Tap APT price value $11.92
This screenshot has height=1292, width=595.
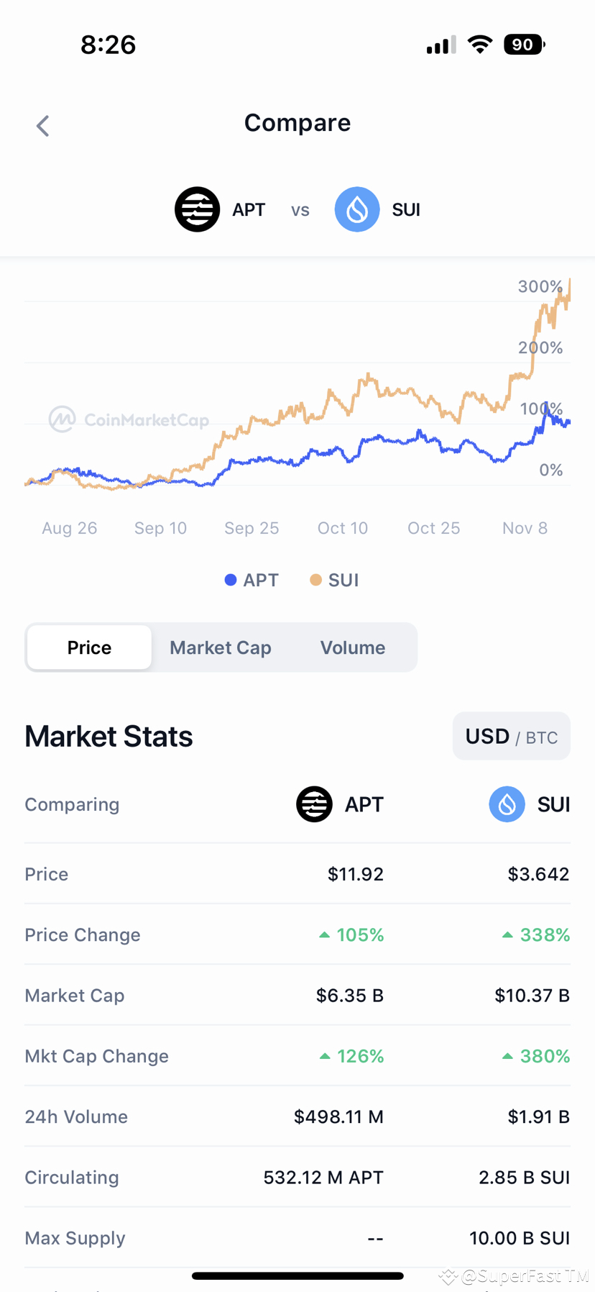click(x=356, y=874)
